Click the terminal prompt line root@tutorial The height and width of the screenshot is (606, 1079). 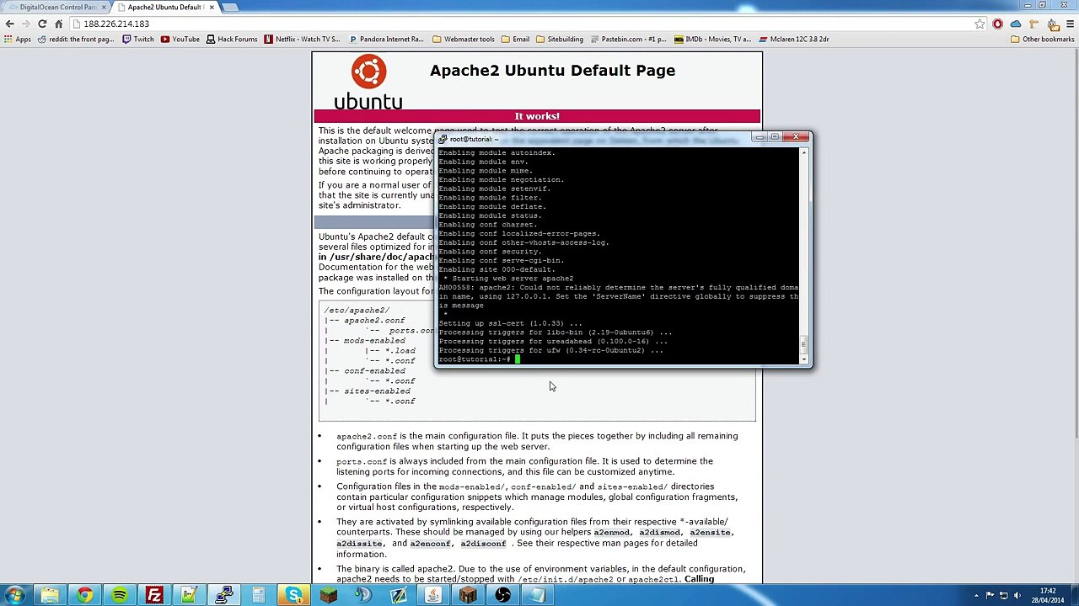(x=475, y=359)
